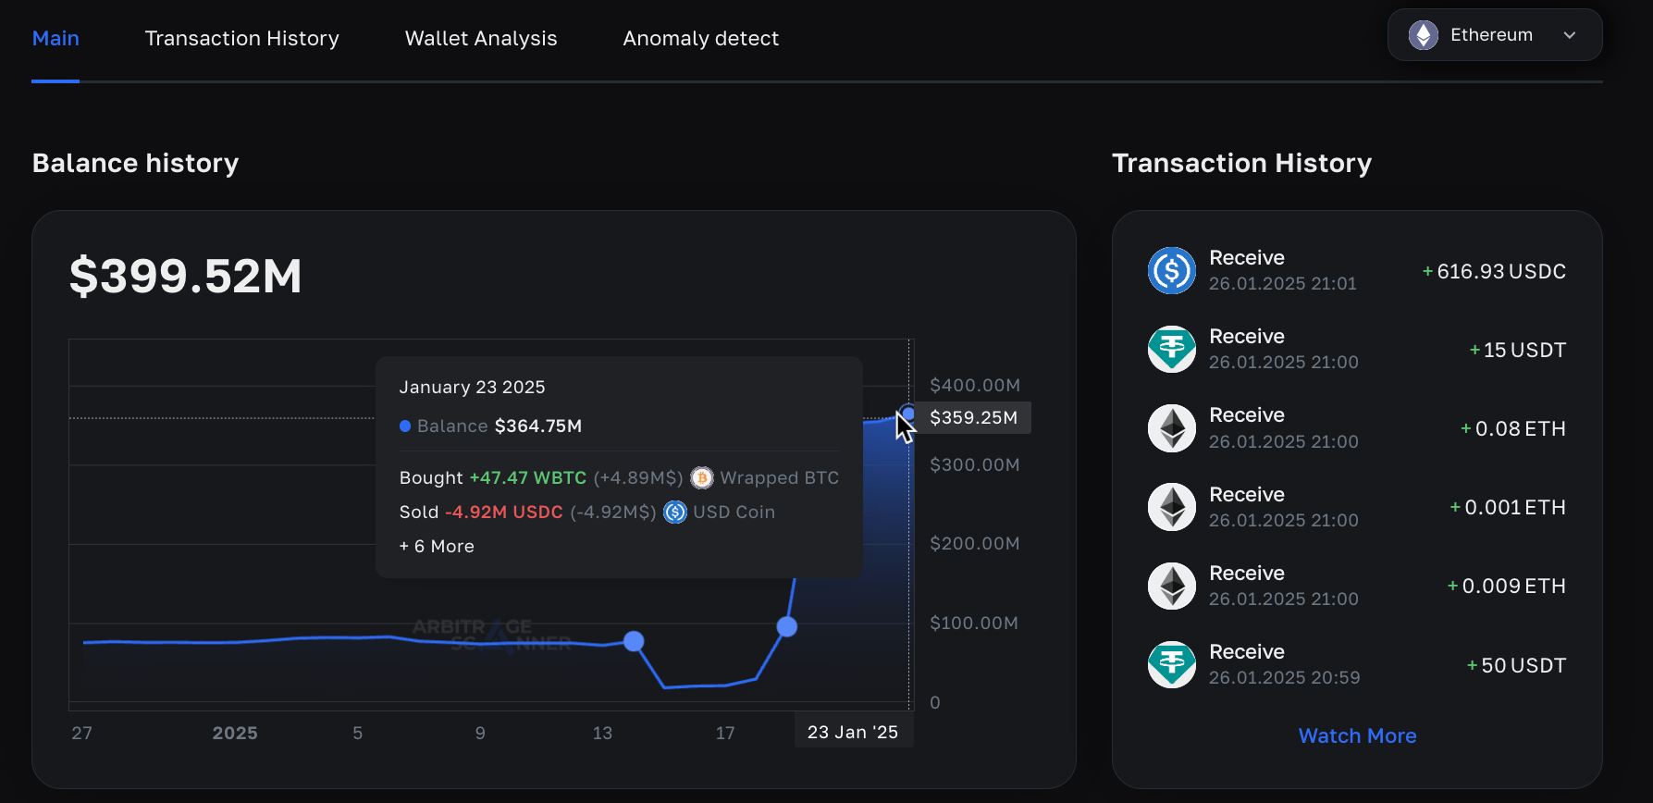
Task: Click the Watch More link
Action: [1357, 735]
